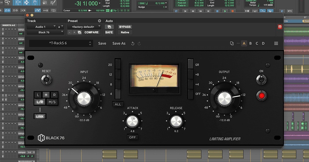Select the Selector tool in Pro Tools toolbar
The image size is (309, 162).
click(x=26, y=2)
